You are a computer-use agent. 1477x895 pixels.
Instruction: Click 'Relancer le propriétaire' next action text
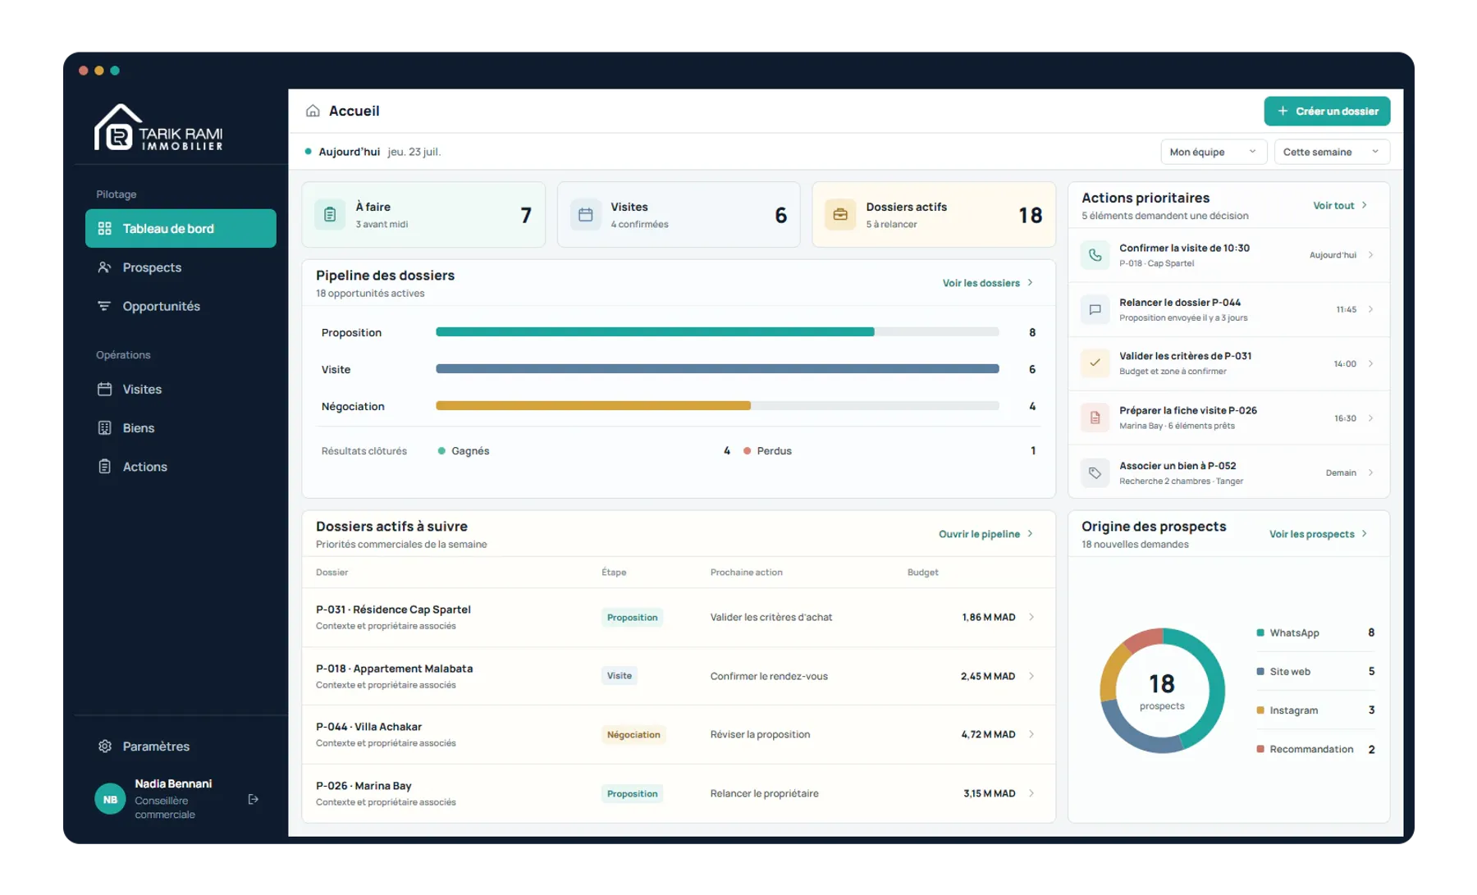pos(764,793)
